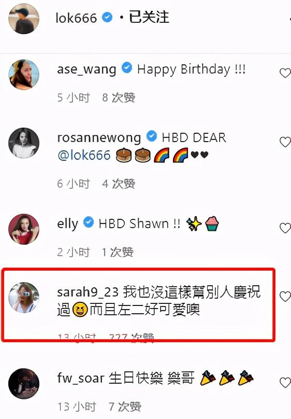Like elly's HBD Shawn comment
The image size is (291, 419).
(x=285, y=228)
